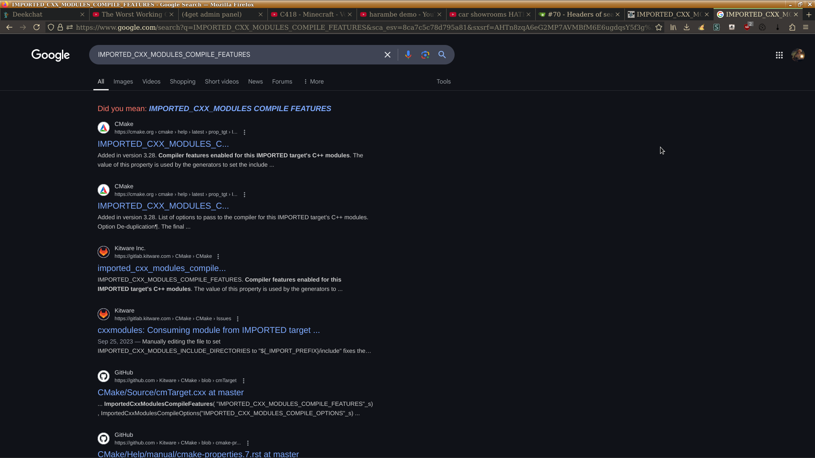The width and height of the screenshot is (815, 458).
Task: Open options for Kitware Inc. result
Action: pyautogui.click(x=218, y=257)
